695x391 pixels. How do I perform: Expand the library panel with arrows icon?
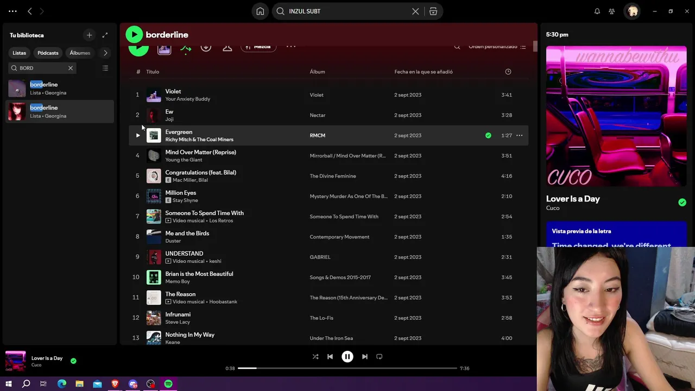point(105,35)
